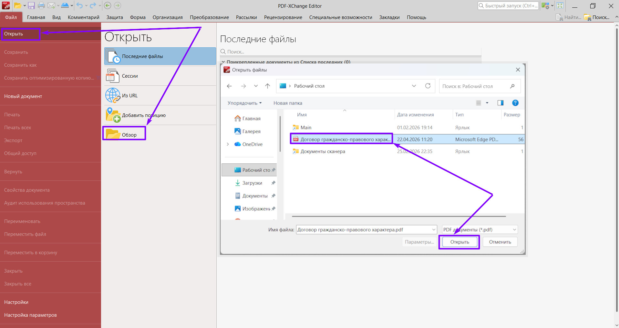This screenshot has width=619, height=328.
Task: Click the full screen mode icon
Action: pyautogui.click(x=560, y=6)
